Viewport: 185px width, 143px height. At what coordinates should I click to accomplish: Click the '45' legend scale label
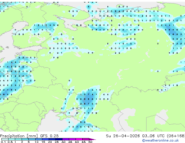[84, 142]
